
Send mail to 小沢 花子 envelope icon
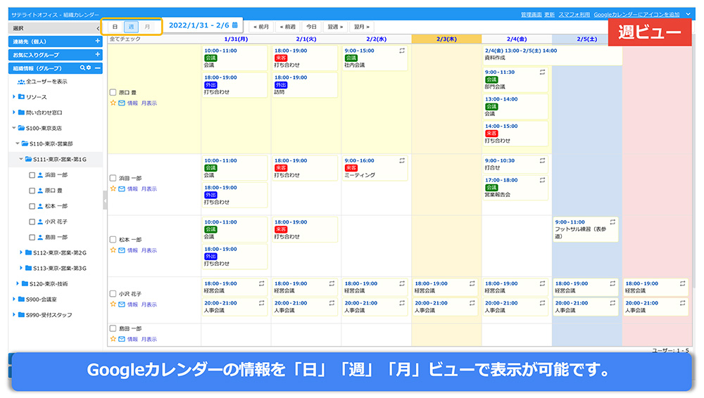click(x=122, y=304)
